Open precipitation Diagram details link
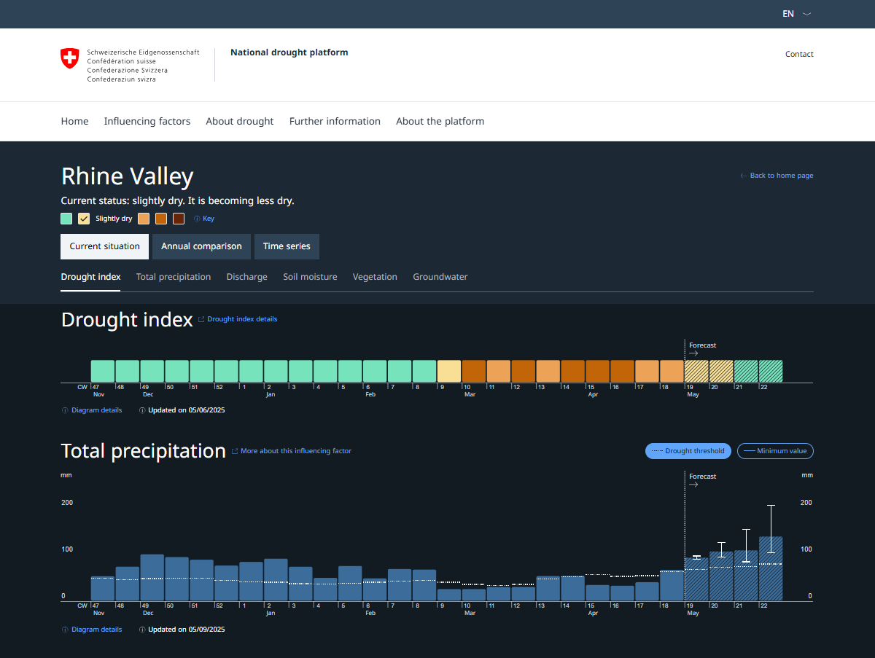Screen dimensions: 875x658 (x=96, y=630)
